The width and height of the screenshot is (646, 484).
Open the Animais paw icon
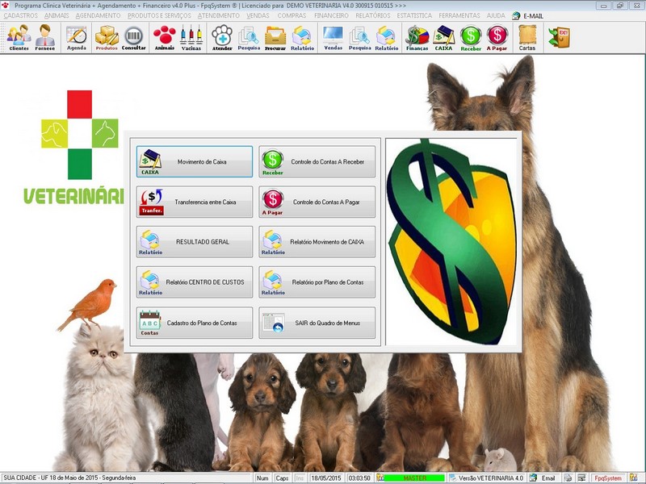tap(165, 37)
